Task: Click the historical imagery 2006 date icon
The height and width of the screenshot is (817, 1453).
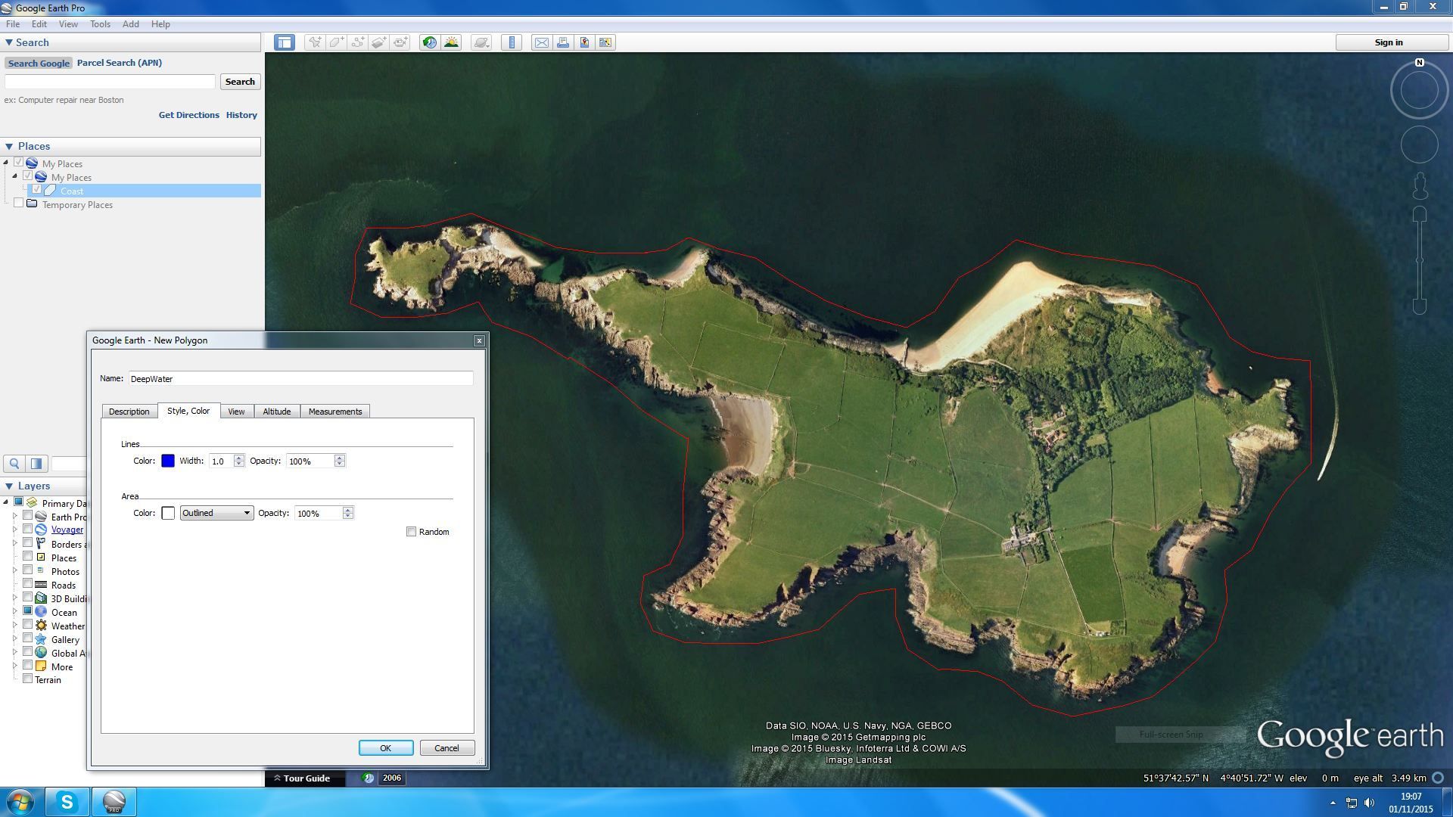Action: 368,778
